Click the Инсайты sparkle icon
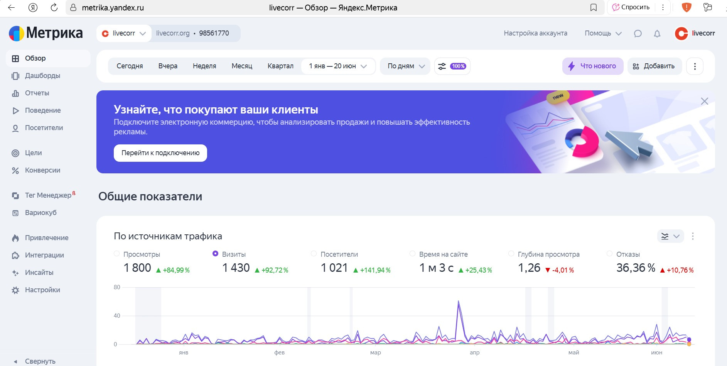The height and width of the screenshot is (366, 727). 15,273
